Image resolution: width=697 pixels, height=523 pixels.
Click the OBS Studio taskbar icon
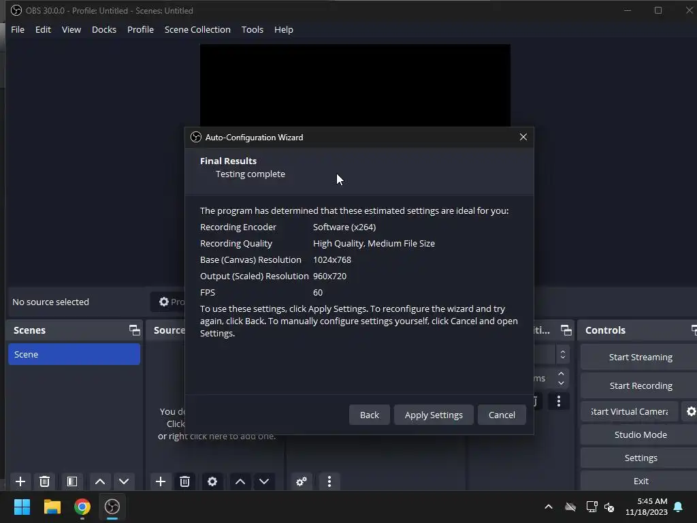pyautogui.click(x=112, y=507)
